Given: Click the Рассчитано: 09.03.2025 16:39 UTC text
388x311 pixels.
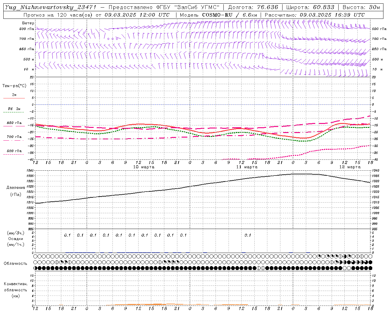Looking at the screenshot, I should click(315, 15).
